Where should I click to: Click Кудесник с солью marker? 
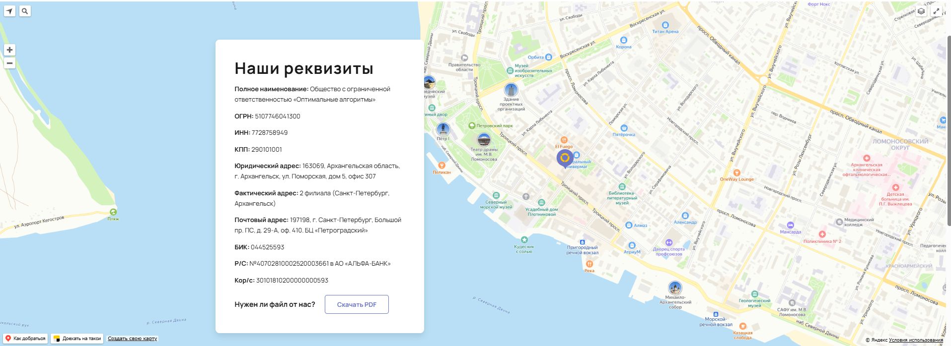pos(524,240)
